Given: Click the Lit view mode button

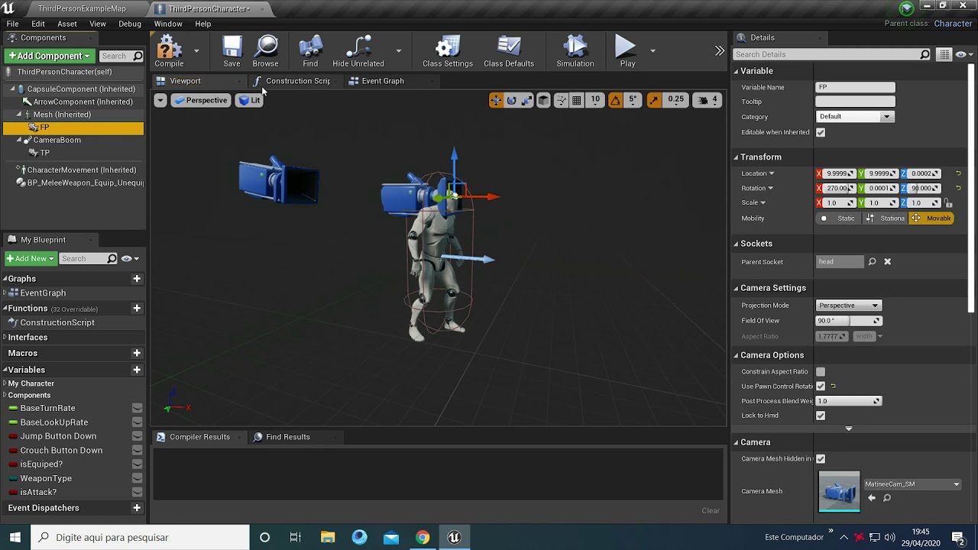Looking at the screenshot, I should (249, 100).
